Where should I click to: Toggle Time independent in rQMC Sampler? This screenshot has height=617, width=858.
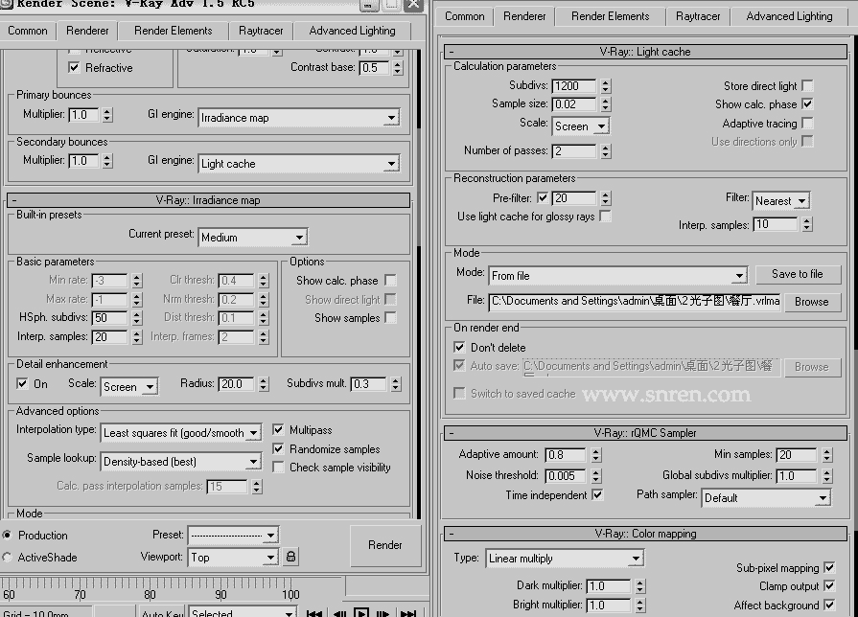[x=597, y=495]
